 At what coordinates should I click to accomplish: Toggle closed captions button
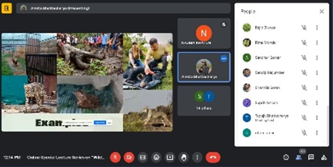tap(143, 157)
